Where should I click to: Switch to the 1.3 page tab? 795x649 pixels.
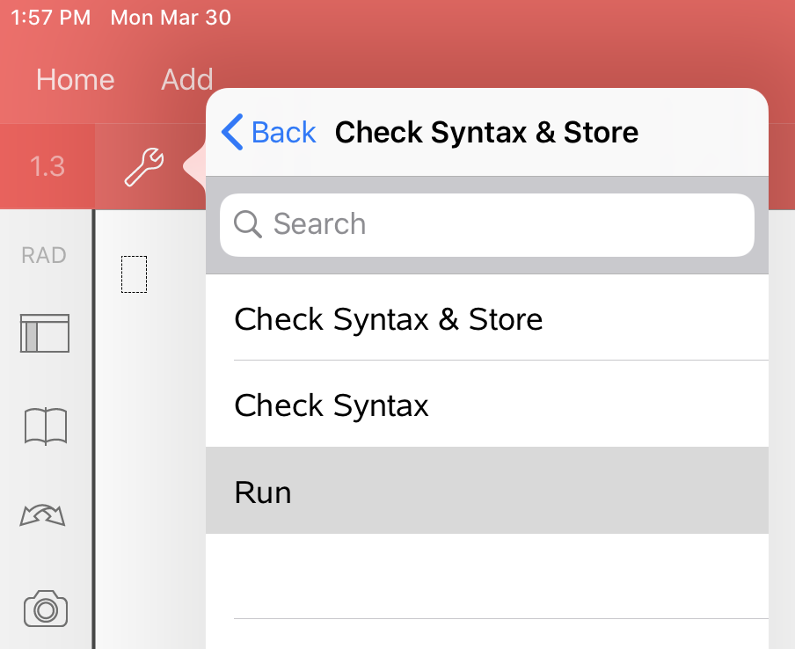click(47, 166)
